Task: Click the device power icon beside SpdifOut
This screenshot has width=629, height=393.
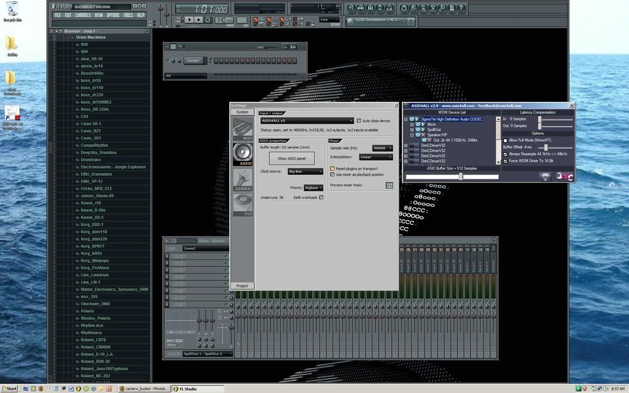Action: (x=418, y=130)
